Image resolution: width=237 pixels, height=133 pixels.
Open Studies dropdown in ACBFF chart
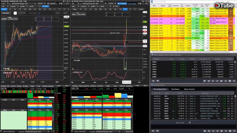(x=24, y=6)
